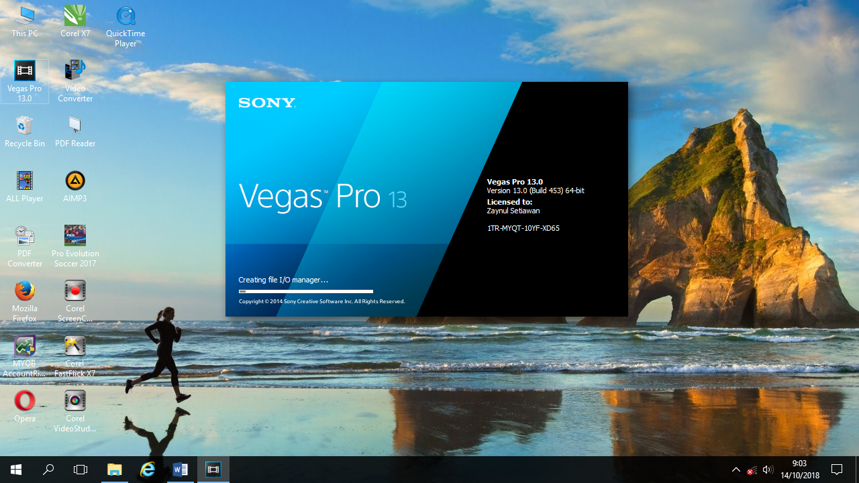Open Task View from the taskbar
The width and height of the screenshot is (859, 483).
81,470
